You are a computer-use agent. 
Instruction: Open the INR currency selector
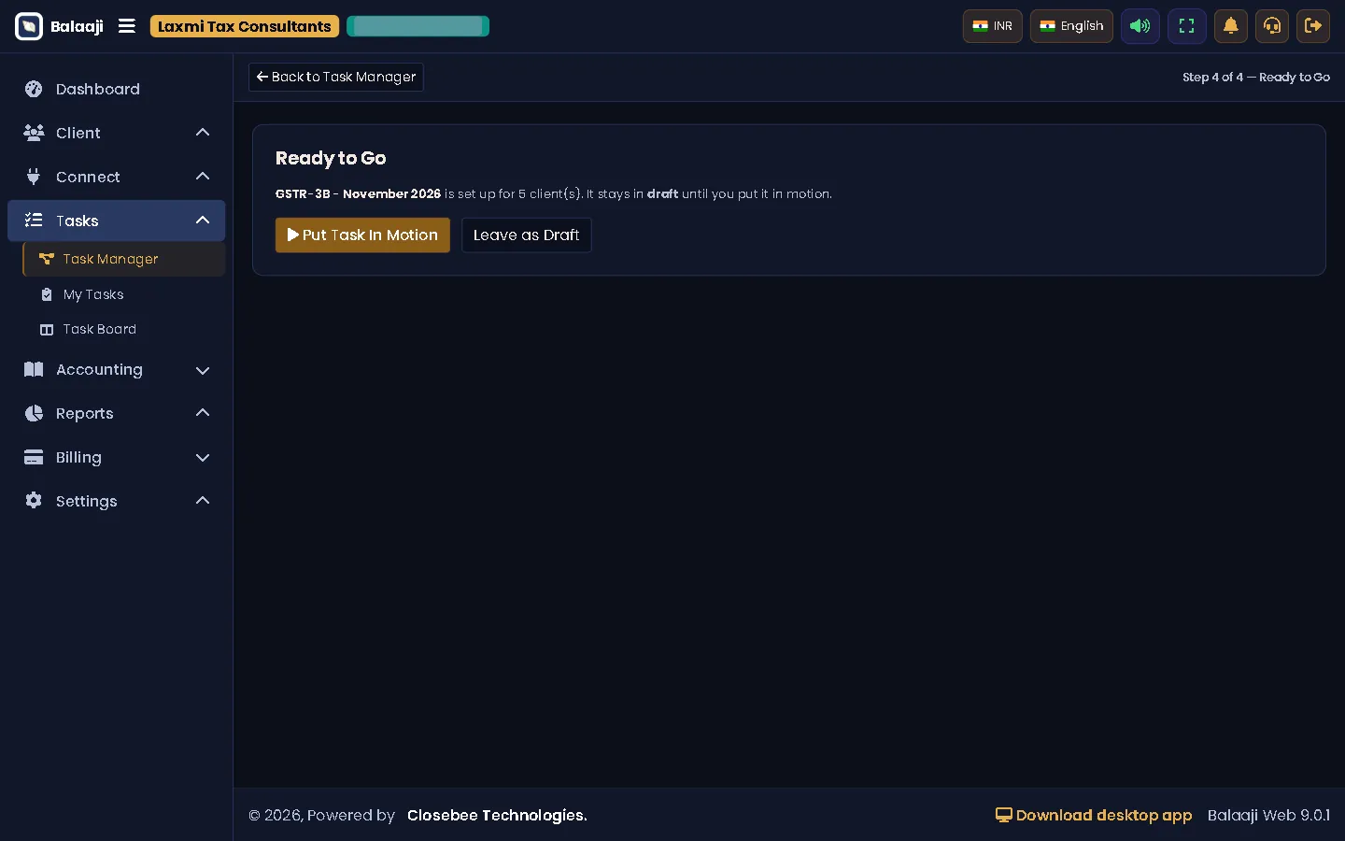(992, 26)
